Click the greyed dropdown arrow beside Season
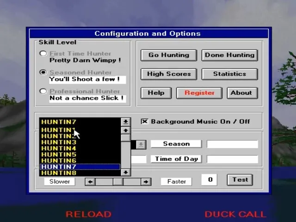Image resolution: width=296 pixels, height=222 pixels. click(141, 145)
